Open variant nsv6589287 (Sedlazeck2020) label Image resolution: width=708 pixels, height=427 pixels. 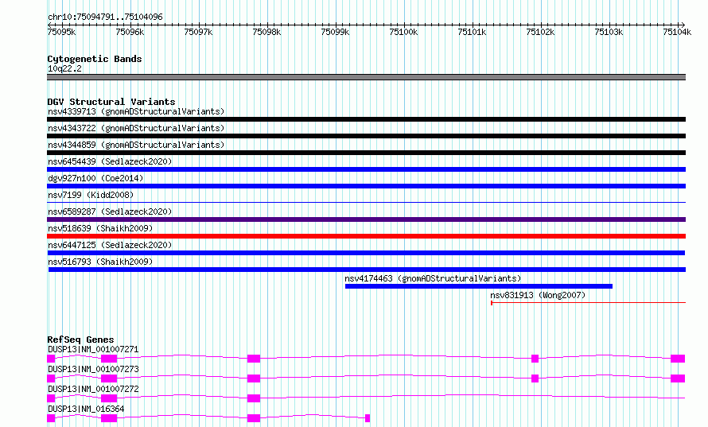pyautogui.click(x=110, y=212)
